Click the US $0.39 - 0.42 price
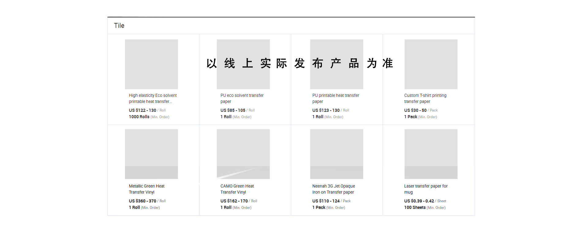Image resolution: width=588 pixels, height=229 pixels. [x=419, y=201]
